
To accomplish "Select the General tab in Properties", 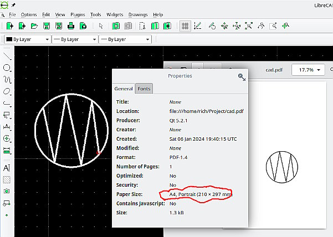I will tap(124, 89).
